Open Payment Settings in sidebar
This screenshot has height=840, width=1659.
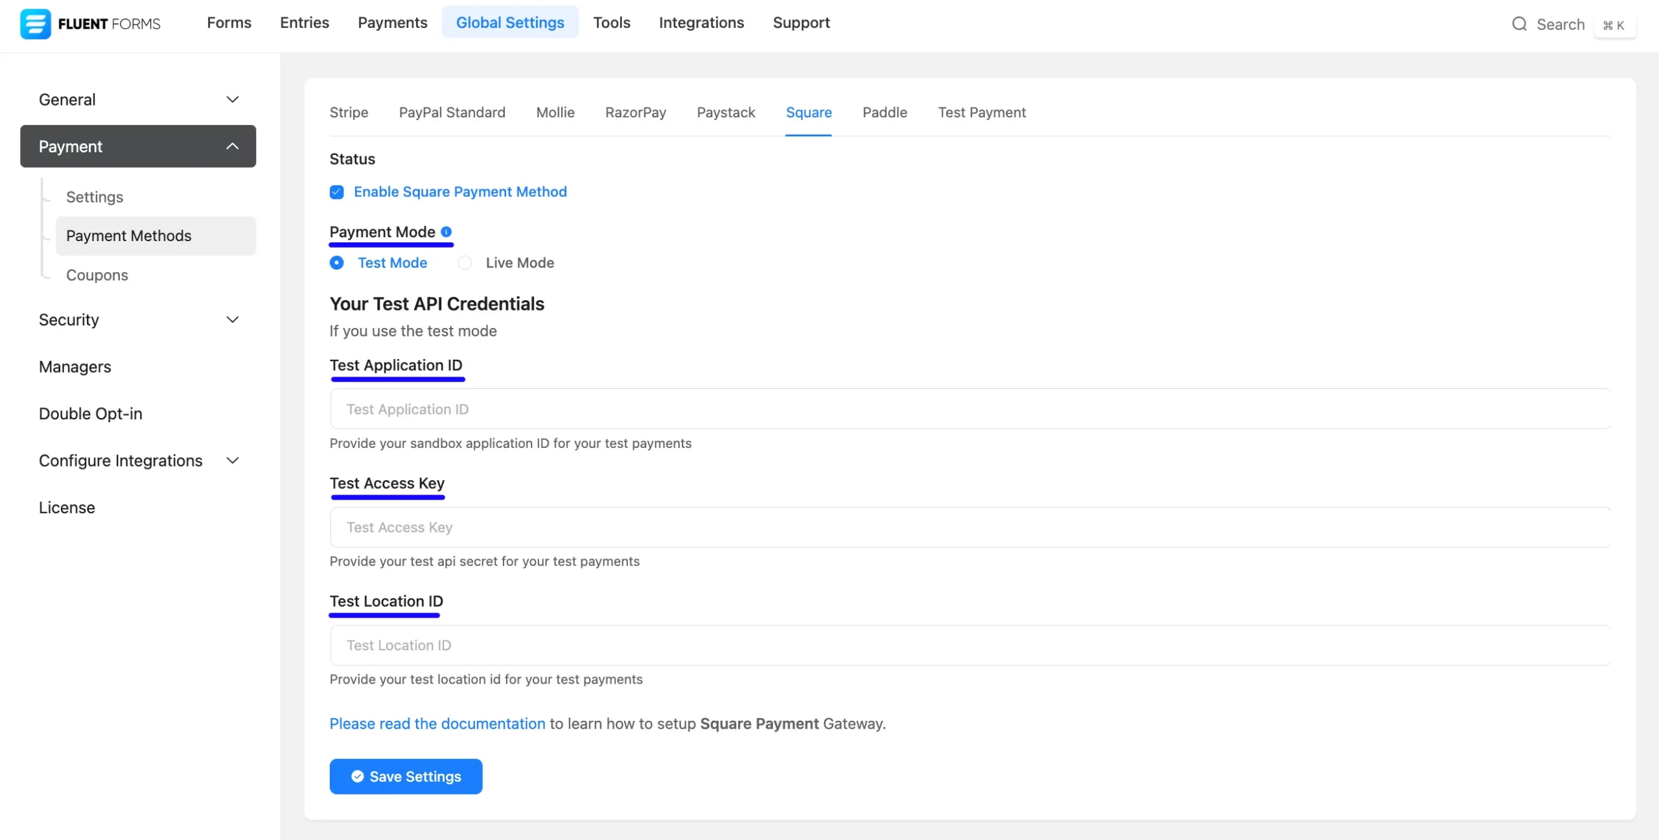click(95, 197)
